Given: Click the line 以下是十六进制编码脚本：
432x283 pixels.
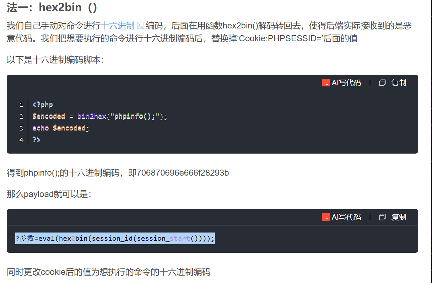Looking at the screenshot, I should (55, 59).
